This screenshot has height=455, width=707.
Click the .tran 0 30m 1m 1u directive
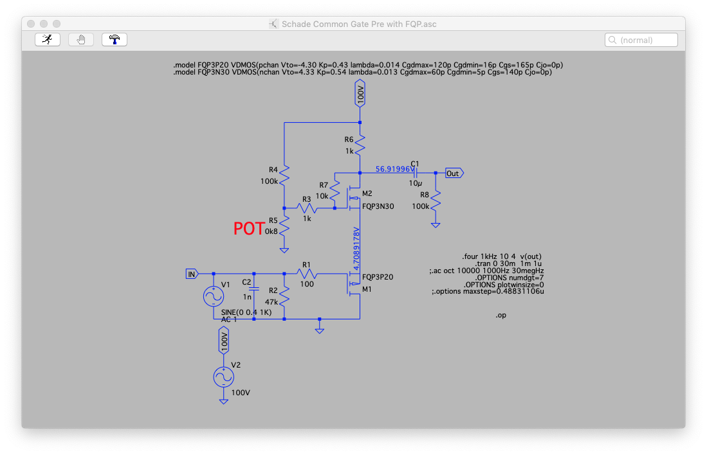point(508,263)
